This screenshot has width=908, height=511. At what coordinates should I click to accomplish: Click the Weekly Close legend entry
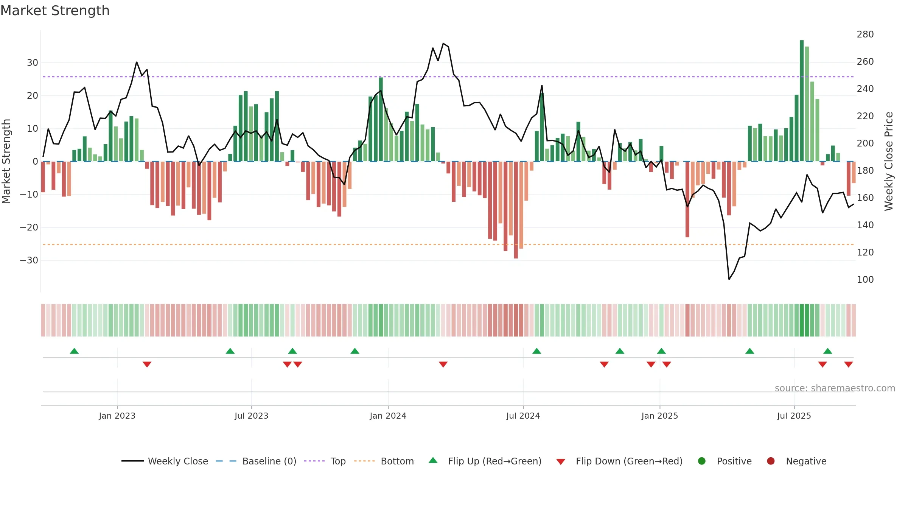(x=165, y=461)
